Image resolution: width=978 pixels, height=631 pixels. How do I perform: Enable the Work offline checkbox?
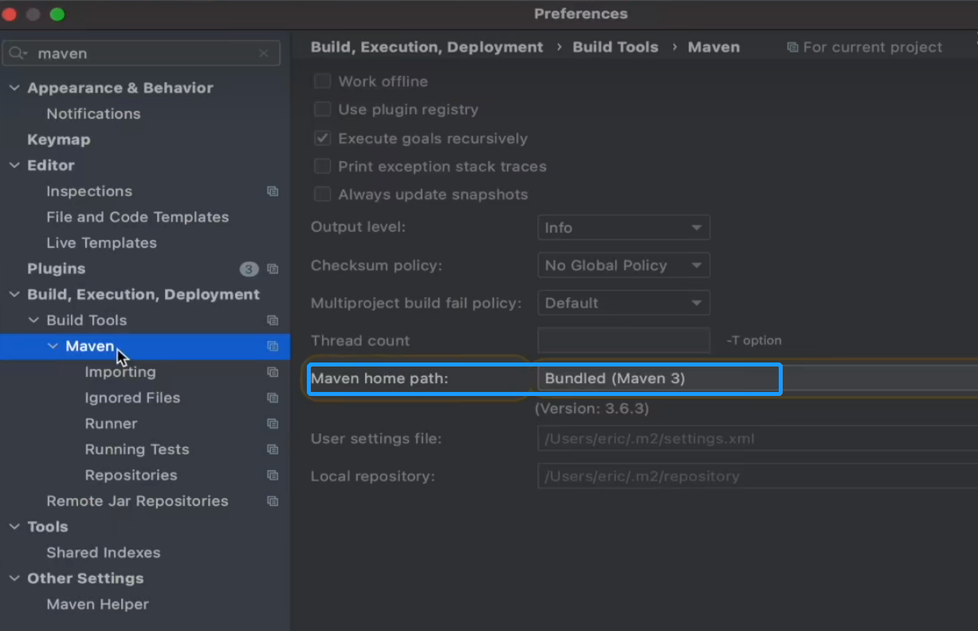point(322,81)
